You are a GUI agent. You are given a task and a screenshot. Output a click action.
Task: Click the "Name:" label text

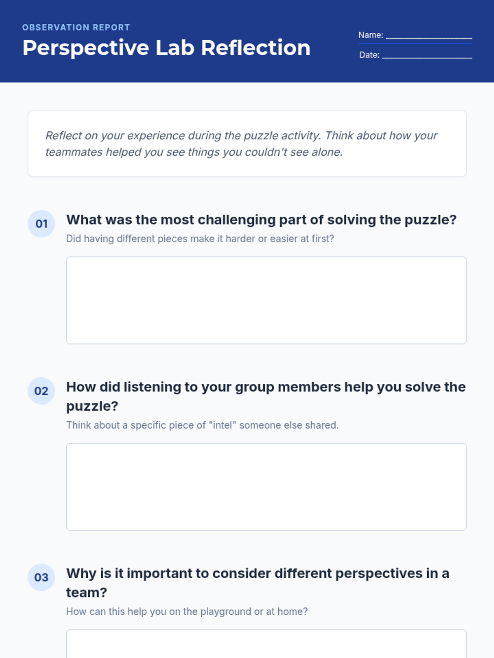(x=370, y=35)
